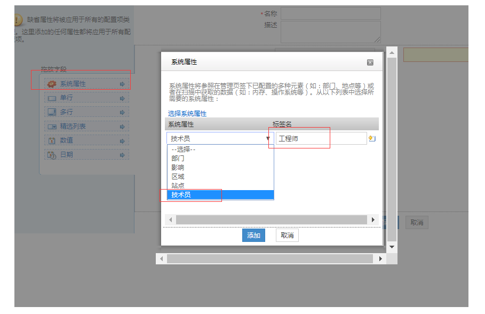485x314 pixels.
Task: Click the 多行 multi-line field icon
Action: (52, 112)
